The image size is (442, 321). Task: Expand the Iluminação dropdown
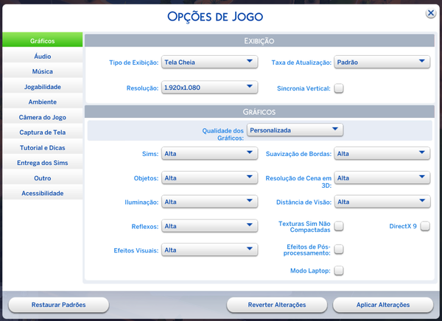tap(209, 202)
